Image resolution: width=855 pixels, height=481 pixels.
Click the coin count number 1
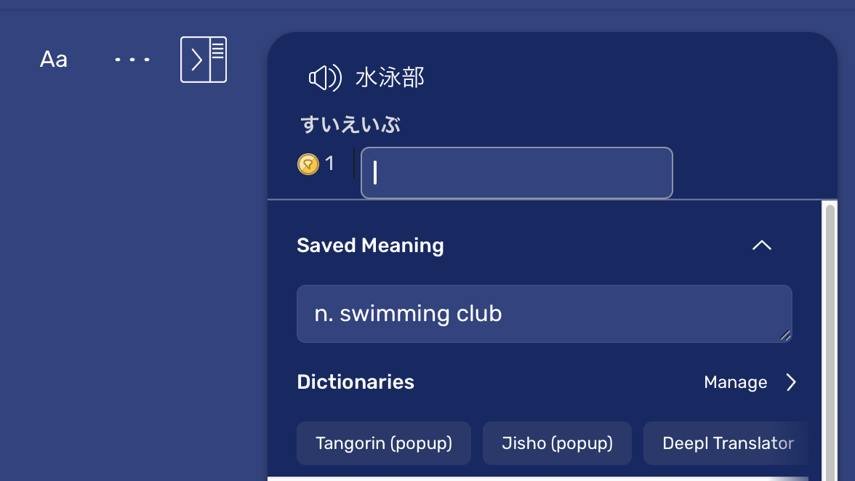click(329, 163)
